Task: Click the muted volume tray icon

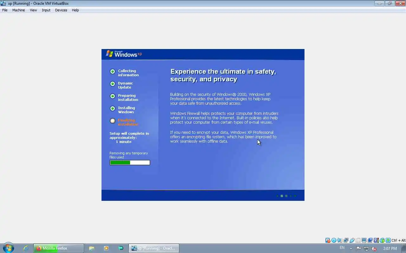Action: [x=374, y=249]
